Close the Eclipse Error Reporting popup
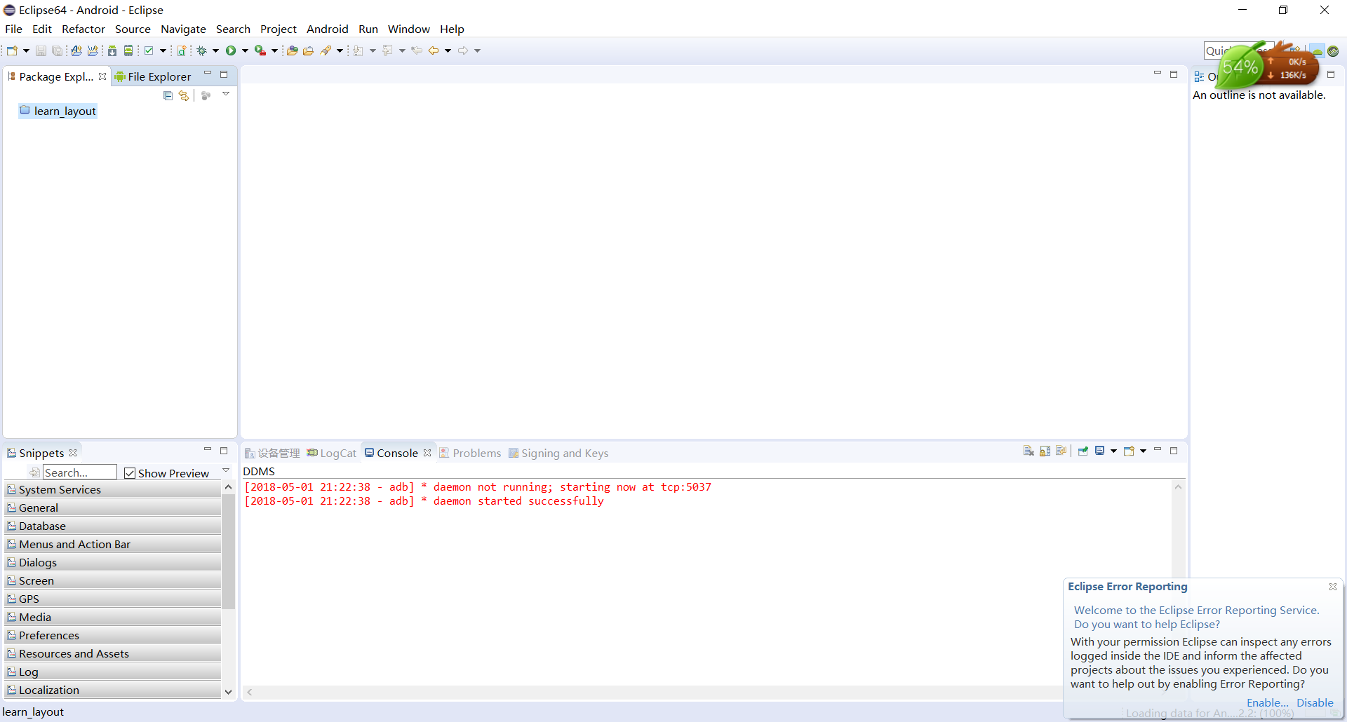Screen dimensions: 1347x722 pos(1333,587)
